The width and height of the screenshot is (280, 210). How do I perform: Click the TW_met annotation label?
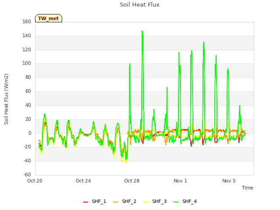point(49,18)
